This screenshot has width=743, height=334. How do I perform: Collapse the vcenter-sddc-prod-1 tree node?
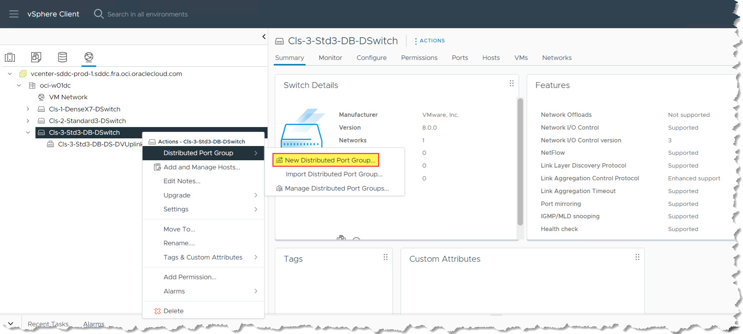10,74
